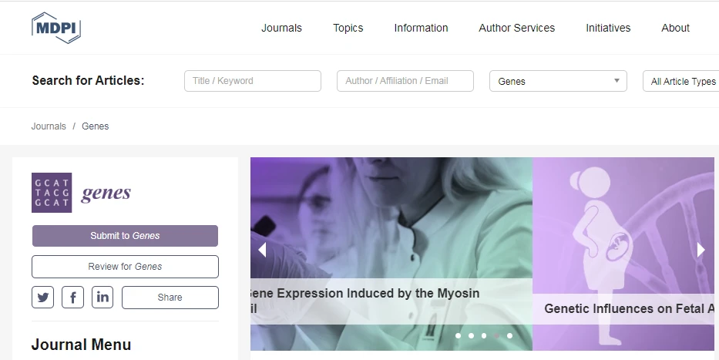The width and height of the screenshot is (719, 360).
Task: Share via the Twitter icon
Action: [x=42, y=297]
